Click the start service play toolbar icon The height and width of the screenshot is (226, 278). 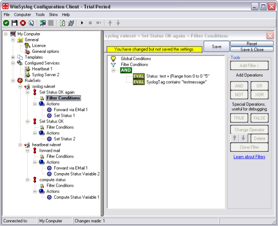click(x=82, y=23)
